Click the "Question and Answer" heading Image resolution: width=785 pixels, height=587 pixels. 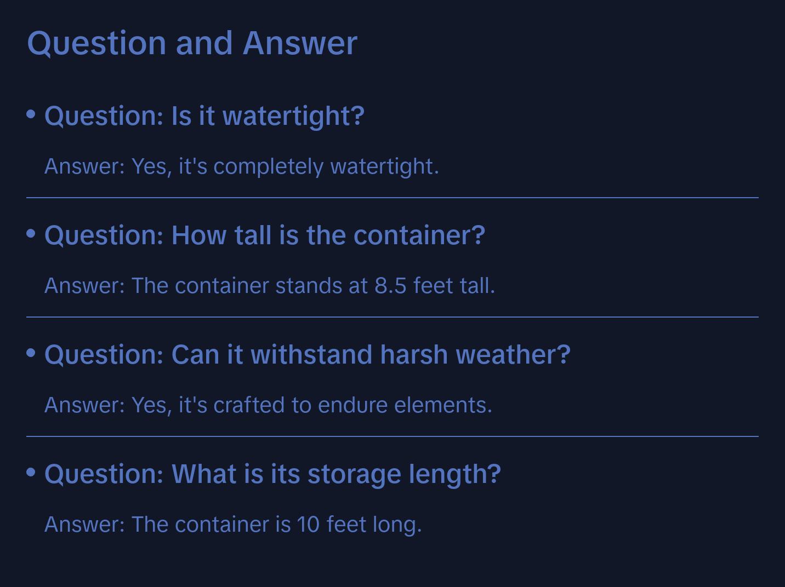(192, 43)
